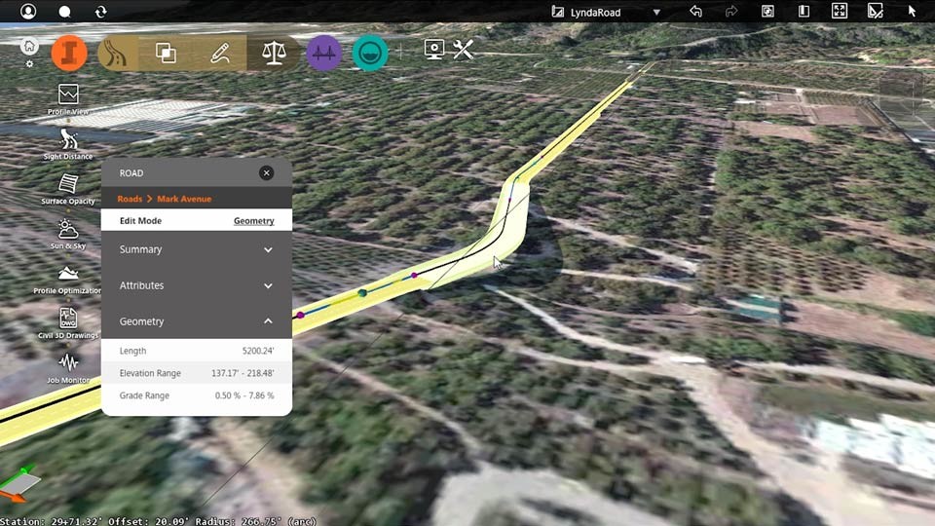Adjust Surface Opacity
Viewport: 935px width, 526px height.
click(x=68, y=189)
